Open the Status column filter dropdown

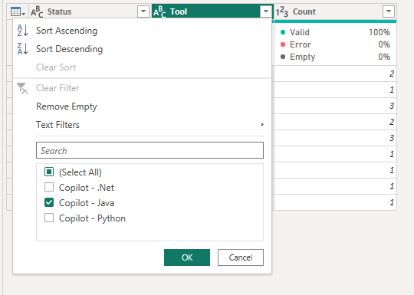coord(143,11)
